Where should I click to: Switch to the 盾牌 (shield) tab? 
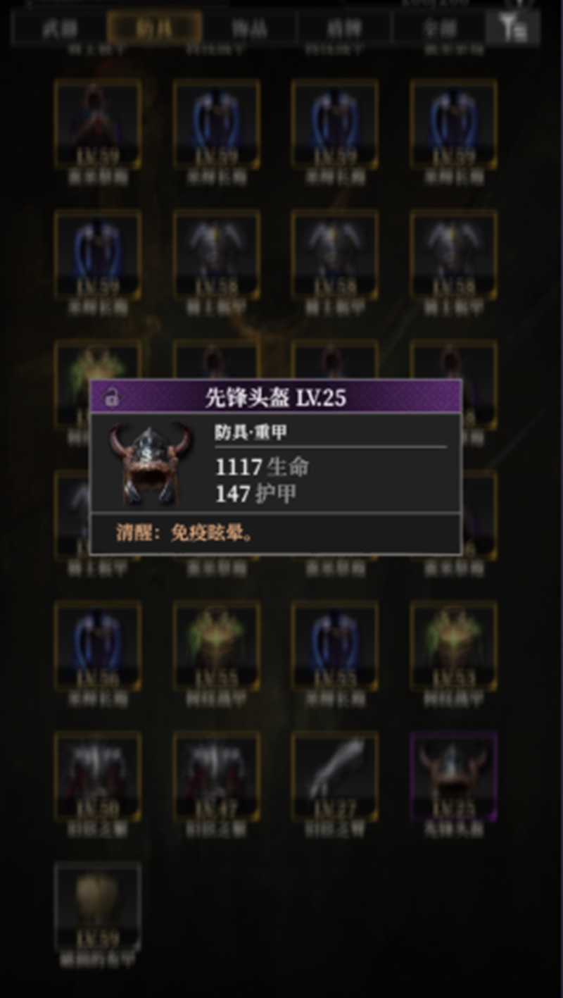[x=345, y=29]
